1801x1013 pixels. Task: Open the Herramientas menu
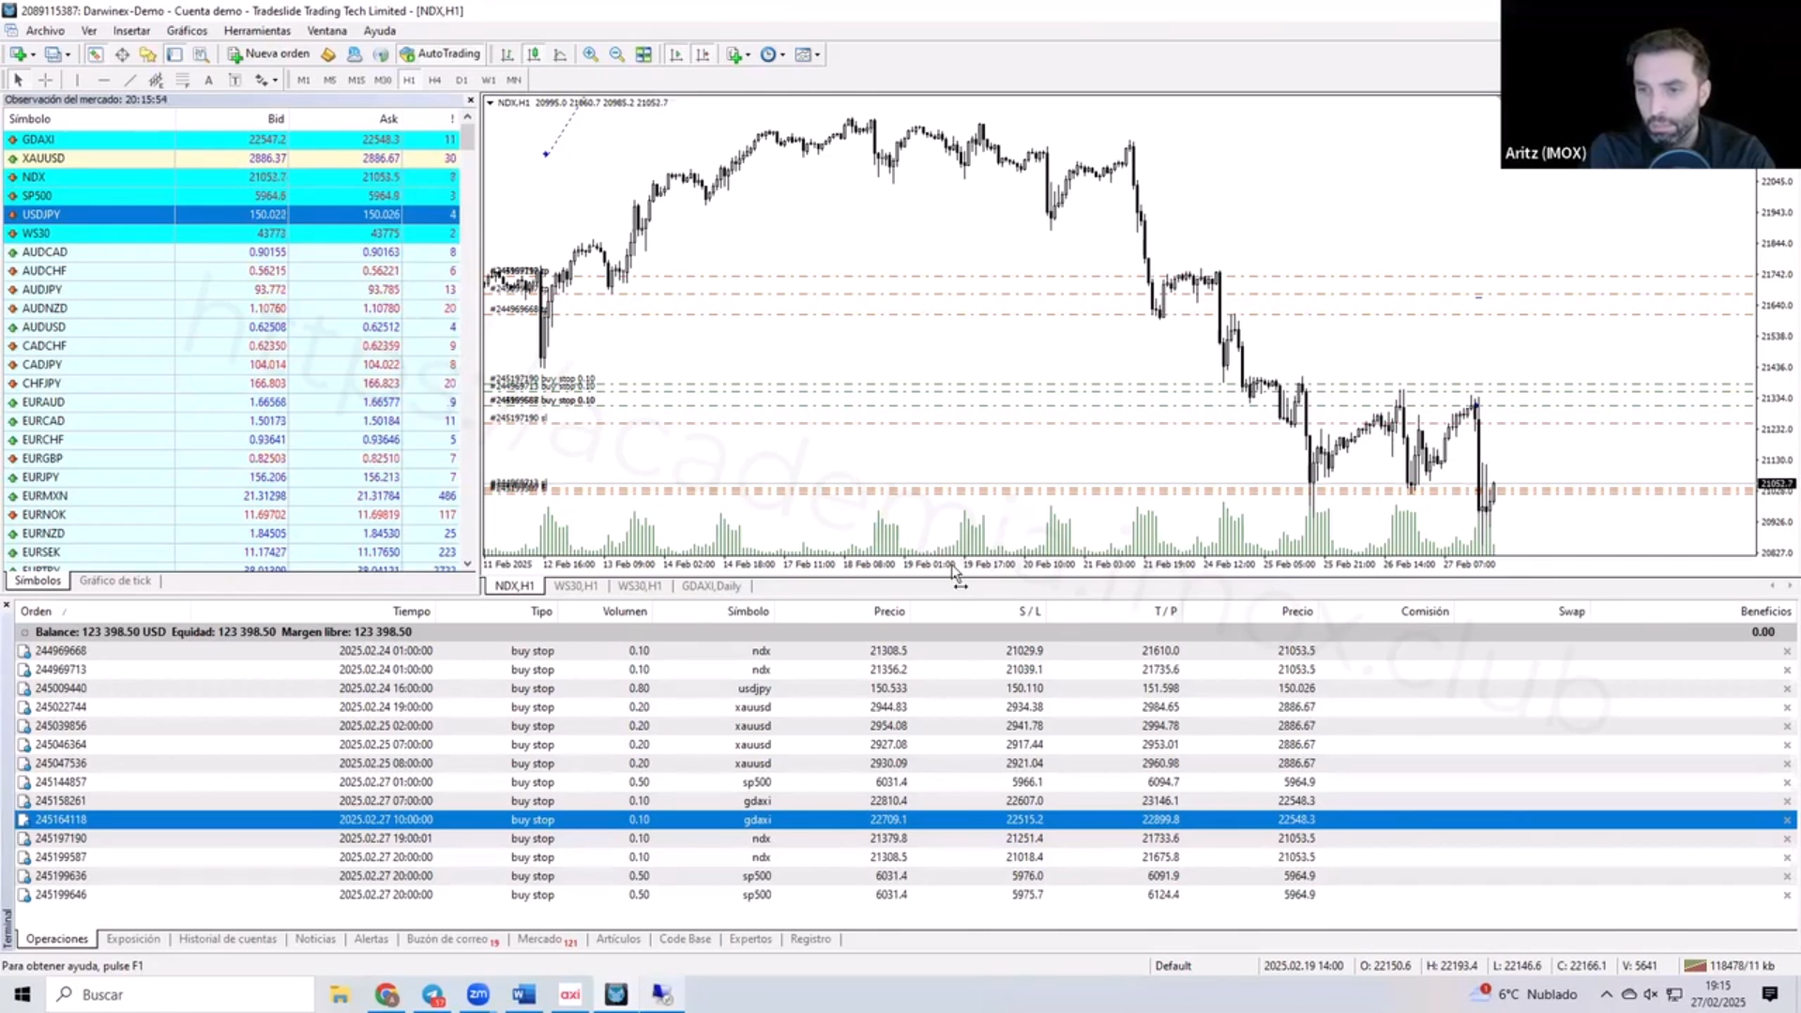tap(257, 30)
